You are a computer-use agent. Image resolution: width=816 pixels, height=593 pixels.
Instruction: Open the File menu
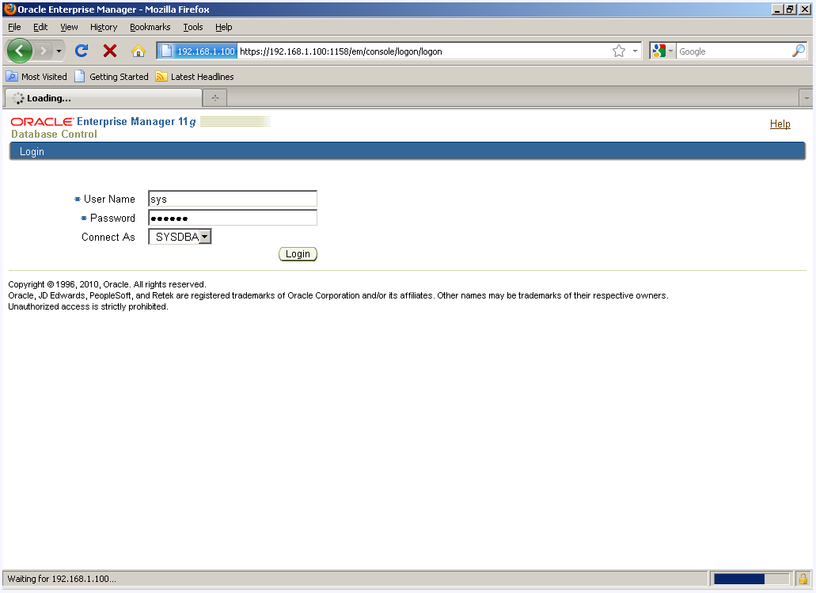coord(14,27)
